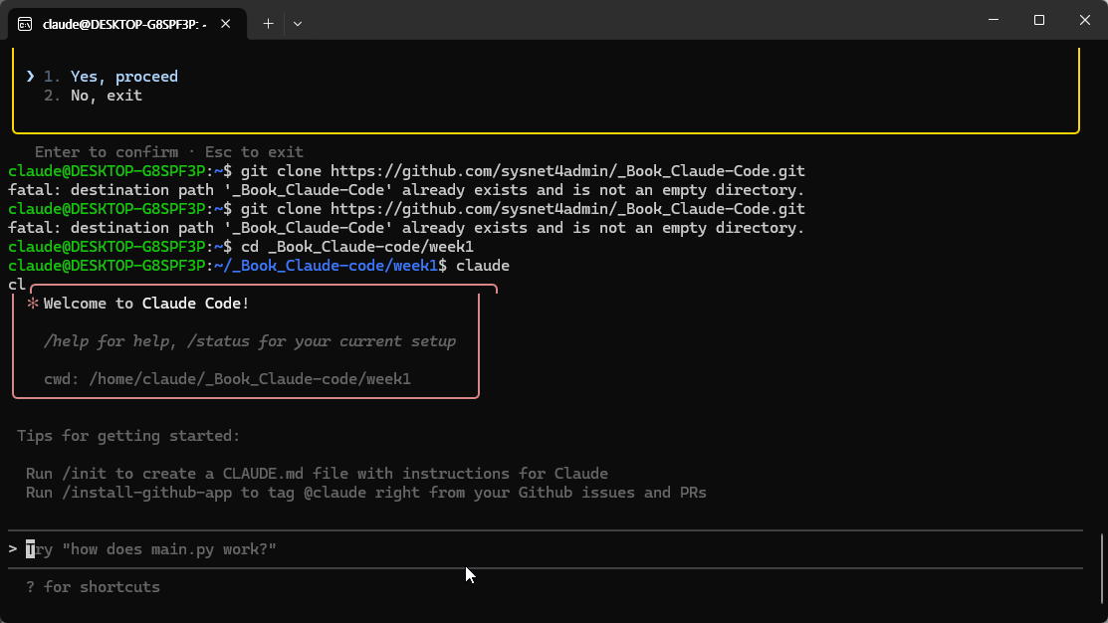Click the first git clone command line

click(406, 171)
